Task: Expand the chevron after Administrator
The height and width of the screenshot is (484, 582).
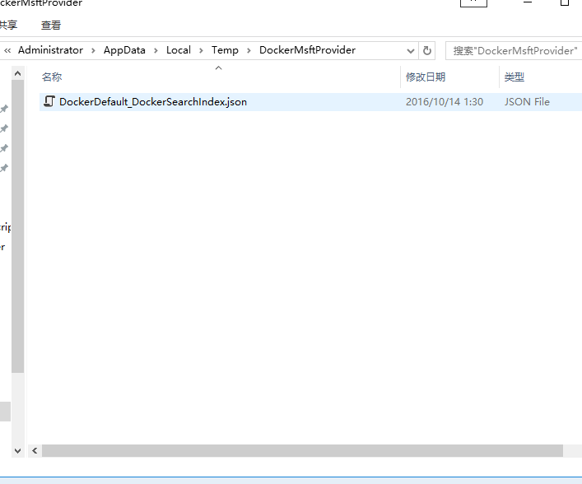Action: [94, 50]
